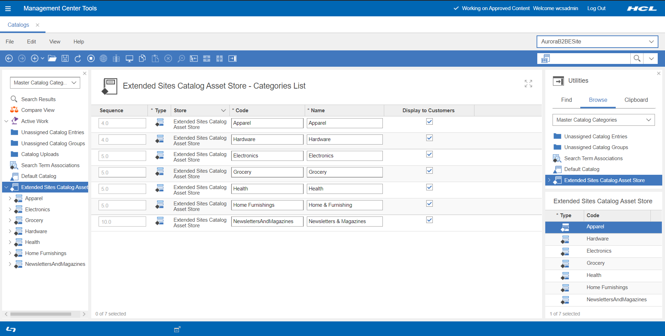Click the magnifier search button

coord(637,58)
